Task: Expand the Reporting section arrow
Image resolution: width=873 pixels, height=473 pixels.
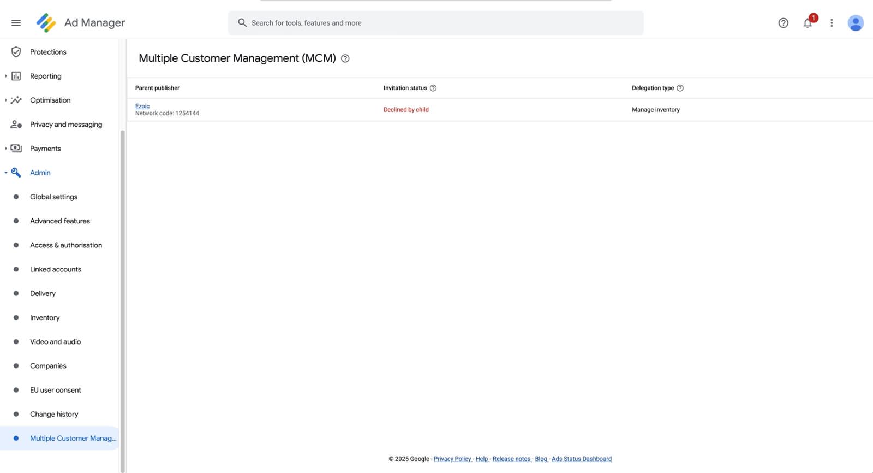Action: (6, 76)
